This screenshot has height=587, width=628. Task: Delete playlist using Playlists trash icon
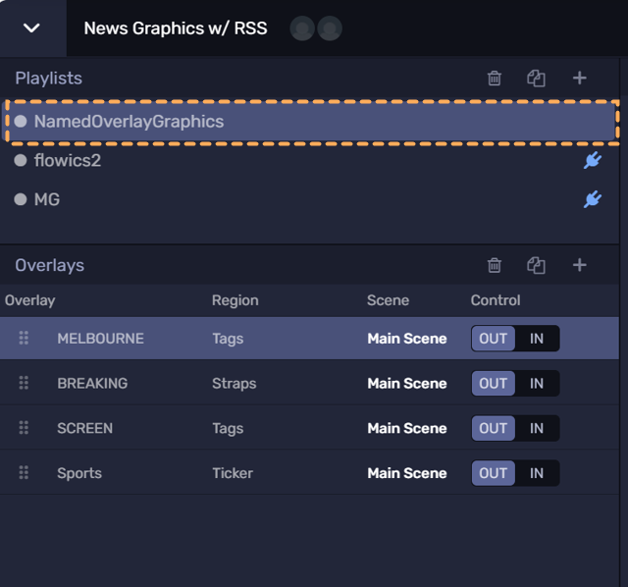pyautogui.click(x=495, y=79)
